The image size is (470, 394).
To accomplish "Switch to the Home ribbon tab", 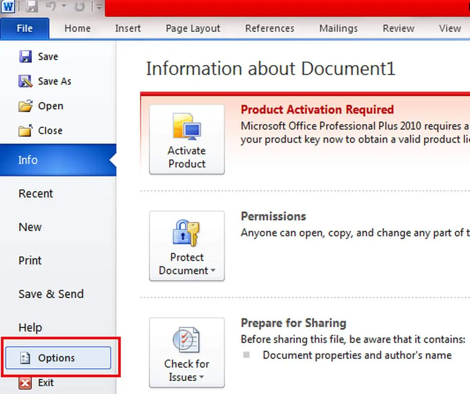I will click(78, 29).
